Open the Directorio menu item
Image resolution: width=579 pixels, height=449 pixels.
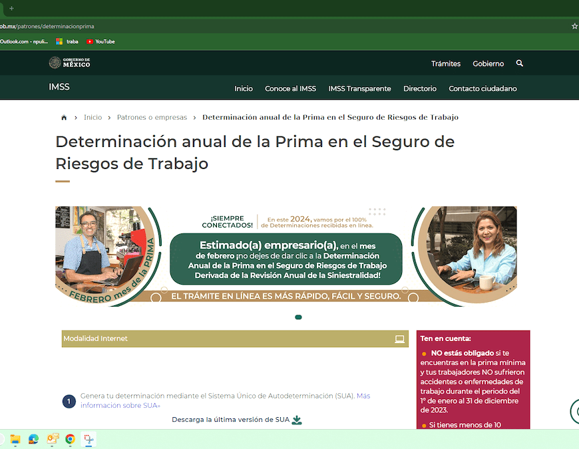click(419, 88)
